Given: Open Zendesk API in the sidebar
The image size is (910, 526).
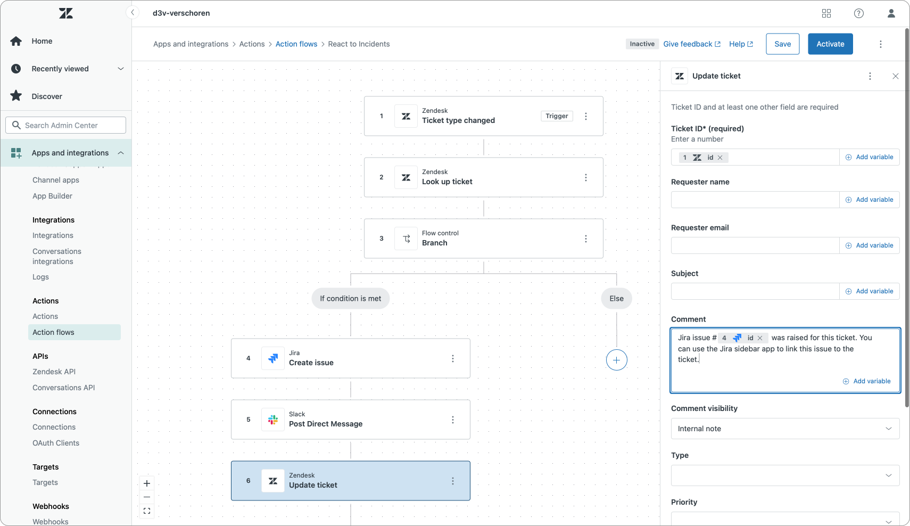Looking at the screenshot, I should [54, 372].
